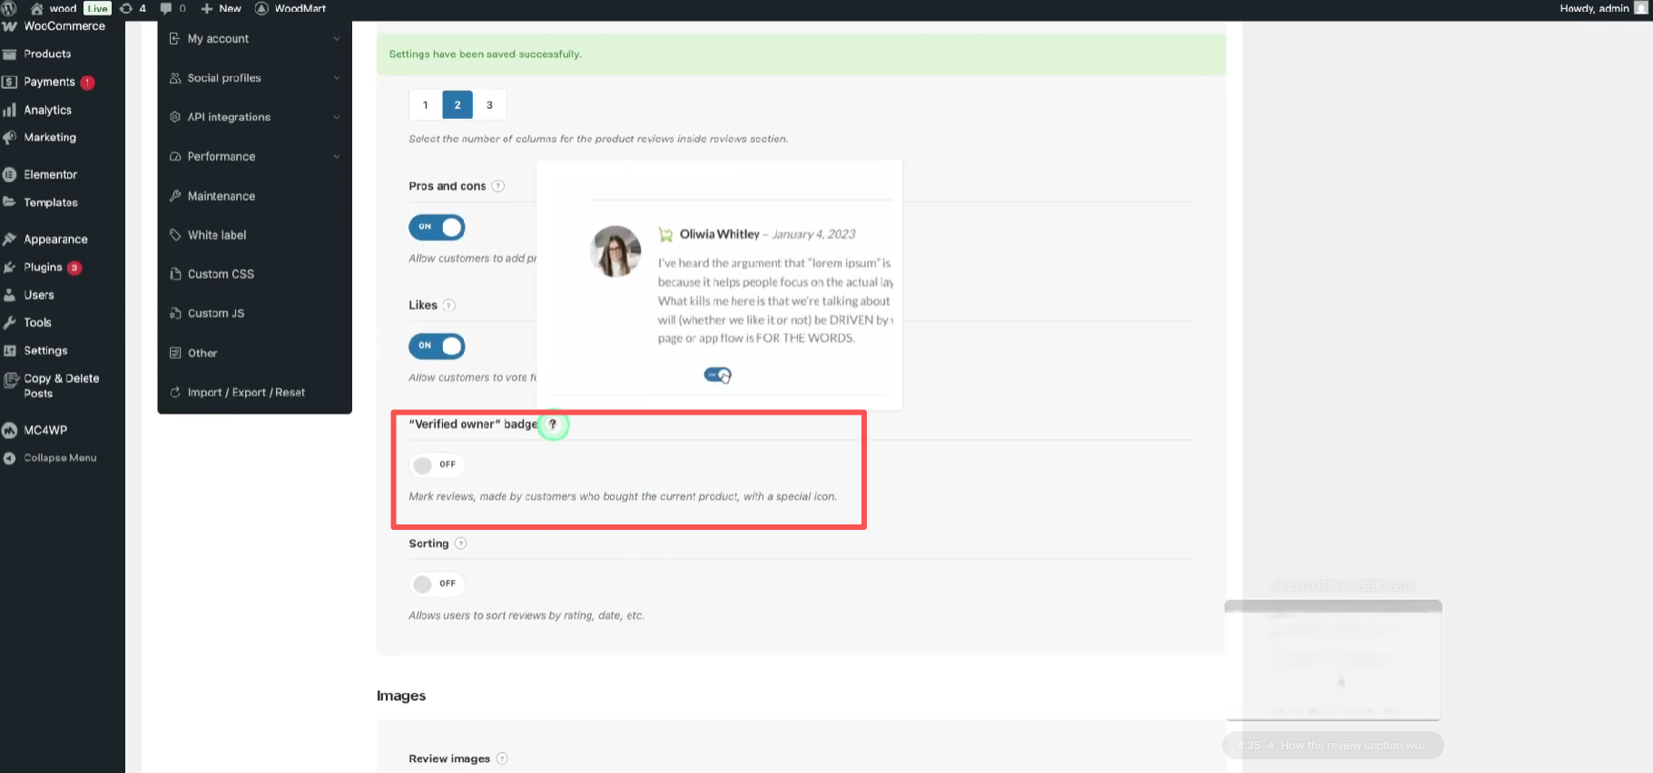Click the help icon beside Review images
Image resolution: width=1653 pixels, height=773 pixels.
[x=502, y=758]
